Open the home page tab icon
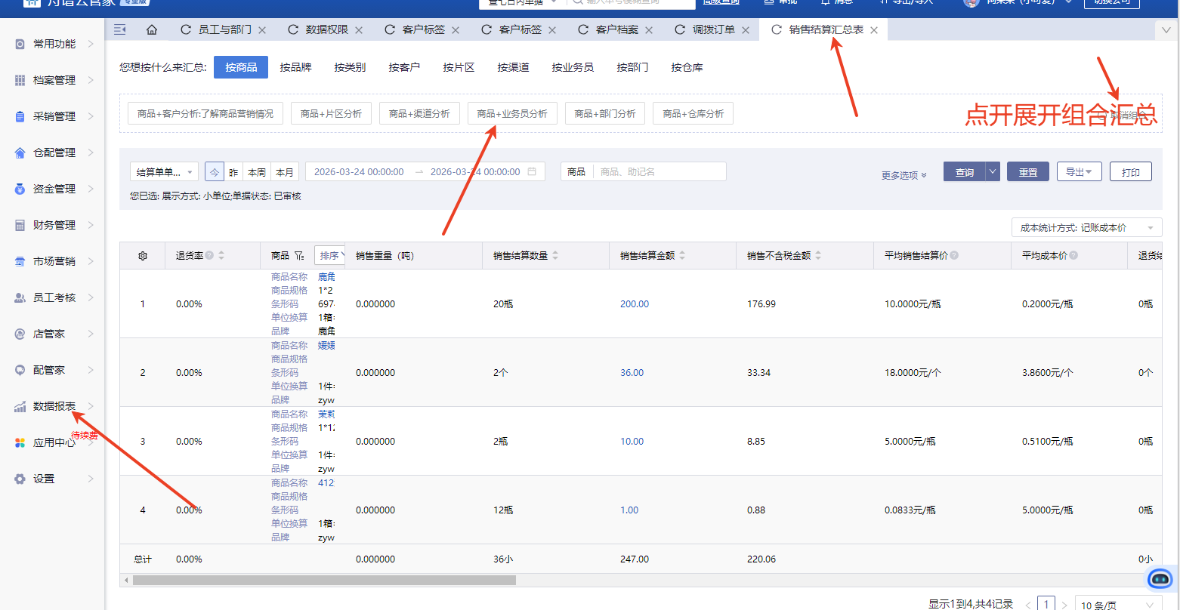Viewport: 1180px width, 610px height. point(152,30)
